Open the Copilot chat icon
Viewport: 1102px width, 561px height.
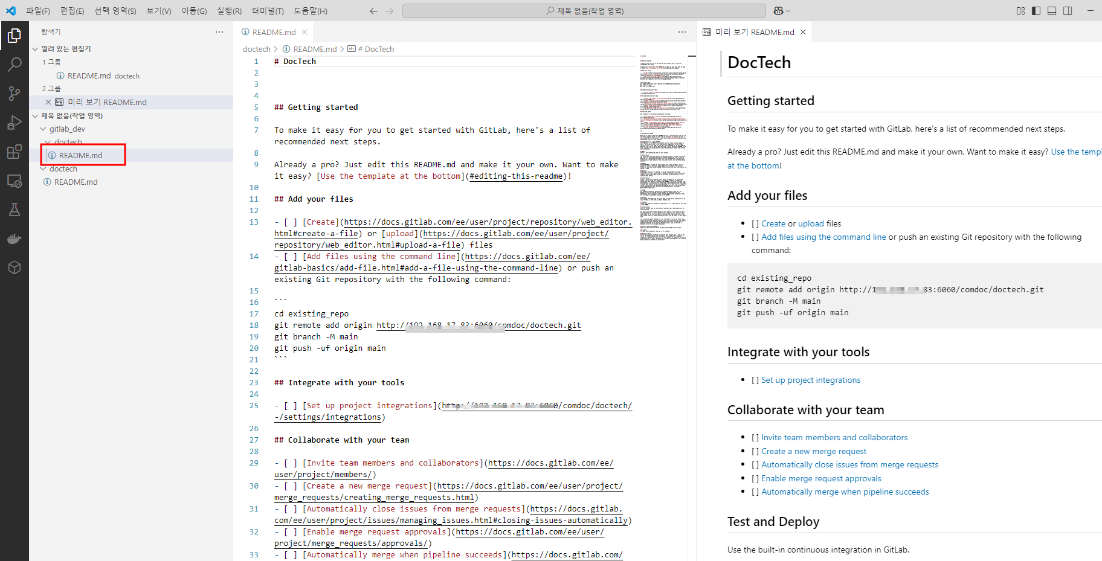tap(778, 11)
